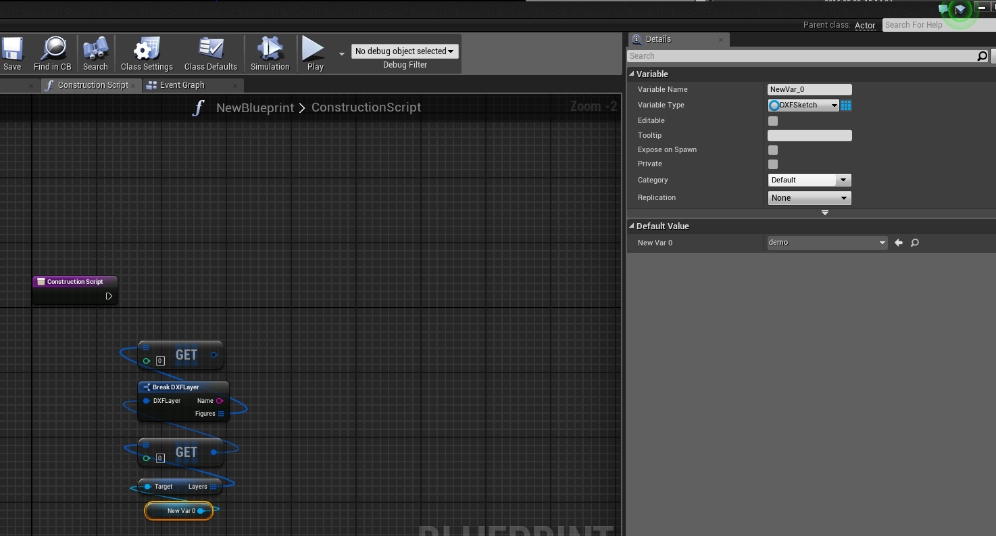The height and width of the screenshot is (536, 996).
Task: Select the GET node above Break DXFLayer
Action: 180,356
